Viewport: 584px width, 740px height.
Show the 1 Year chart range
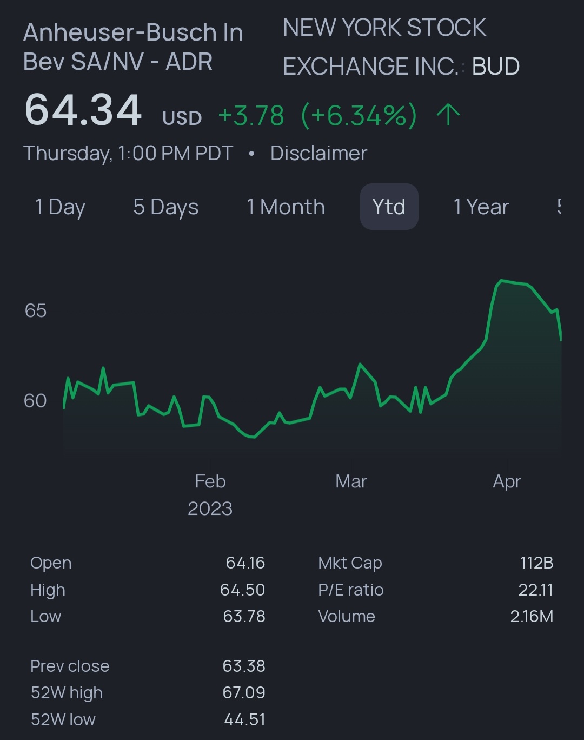tap(481, 207)
